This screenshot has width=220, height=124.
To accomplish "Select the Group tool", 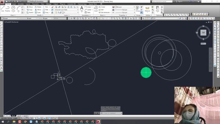I will (x=138, y=9).
